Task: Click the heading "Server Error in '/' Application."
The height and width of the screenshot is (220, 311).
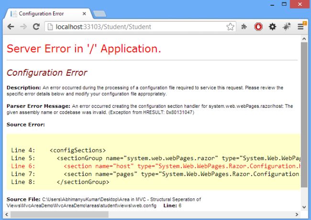Action: pos(84,48)
